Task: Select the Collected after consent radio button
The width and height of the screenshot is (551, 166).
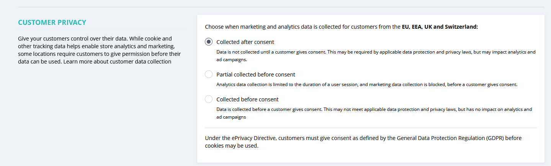Action: click(209, 42)
